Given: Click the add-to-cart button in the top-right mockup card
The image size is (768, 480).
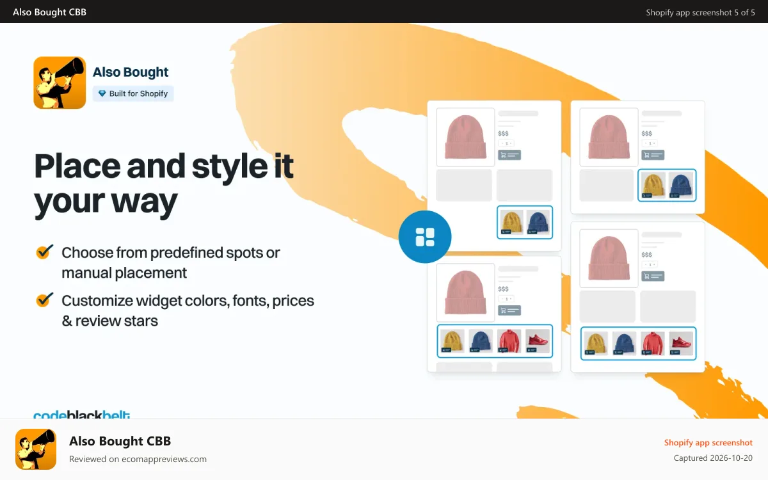Looking at the screenshot, I should pos(653,155).
